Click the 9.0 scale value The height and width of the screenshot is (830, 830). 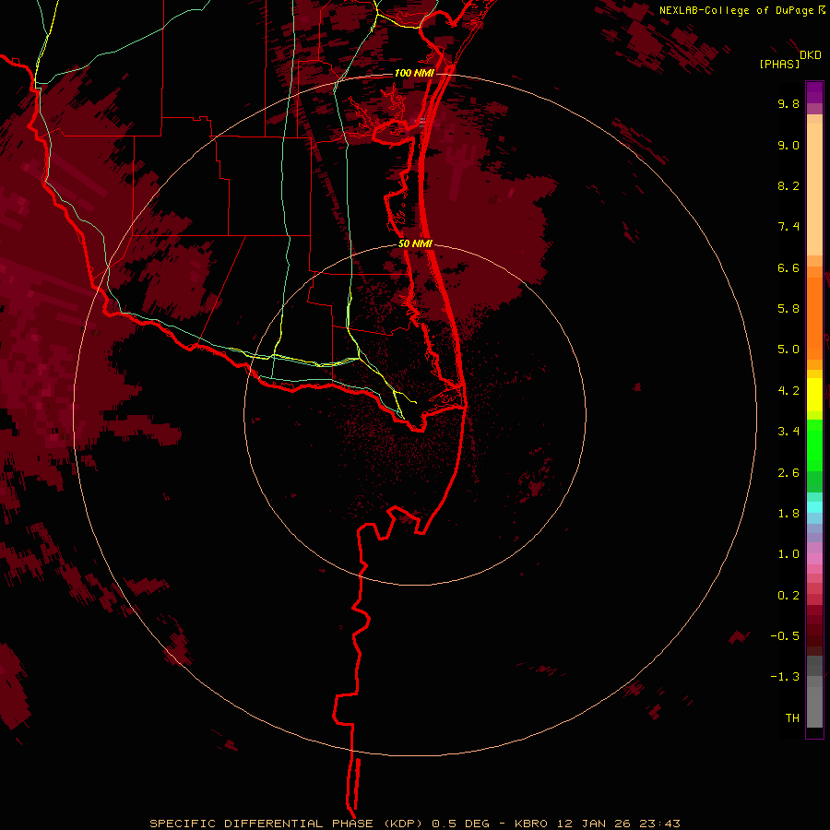pyautogui.click(x=788, y=145)
